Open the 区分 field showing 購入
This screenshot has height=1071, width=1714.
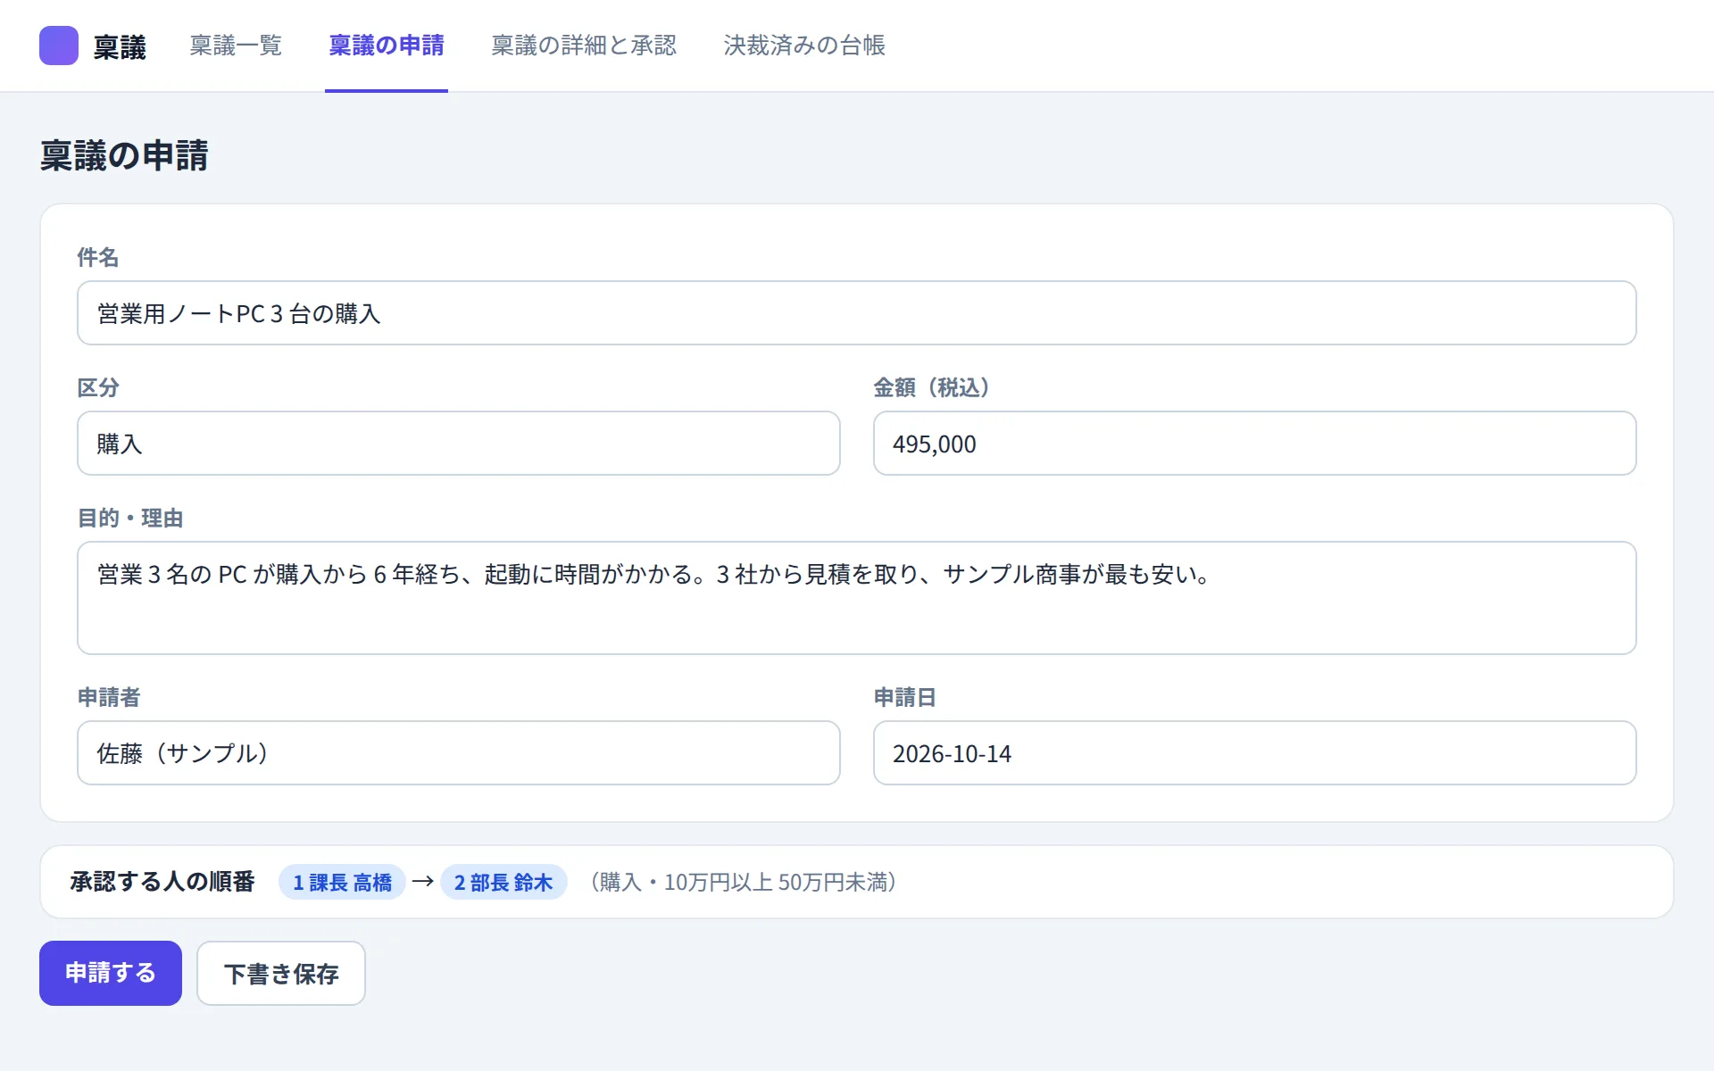(459, 444)
